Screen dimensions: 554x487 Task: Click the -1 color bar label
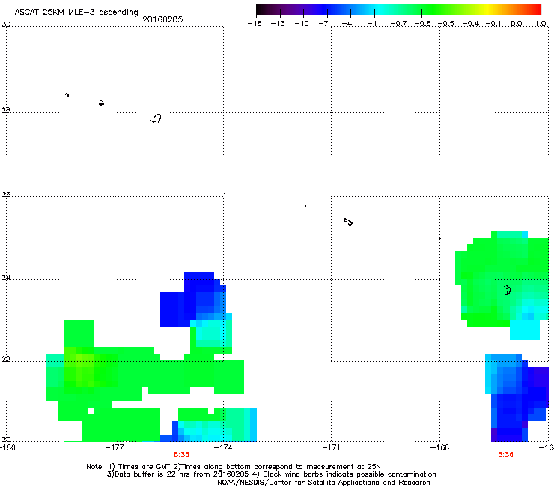(x=371, y=24)
